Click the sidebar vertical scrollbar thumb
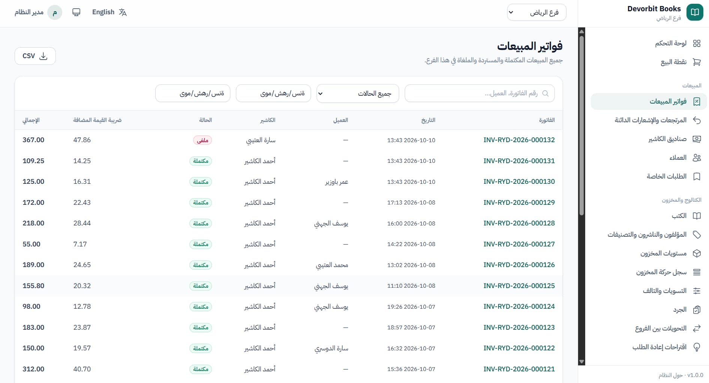The height and width of the screenshot is (383, 709). [x=582, y=126]
